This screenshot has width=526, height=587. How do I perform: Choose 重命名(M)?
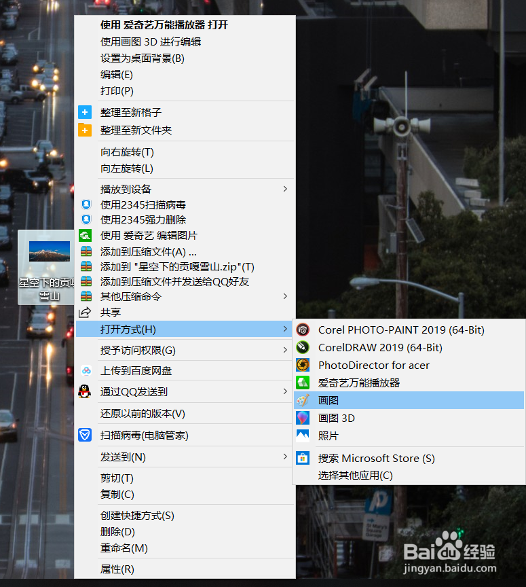tap(124, 548)
